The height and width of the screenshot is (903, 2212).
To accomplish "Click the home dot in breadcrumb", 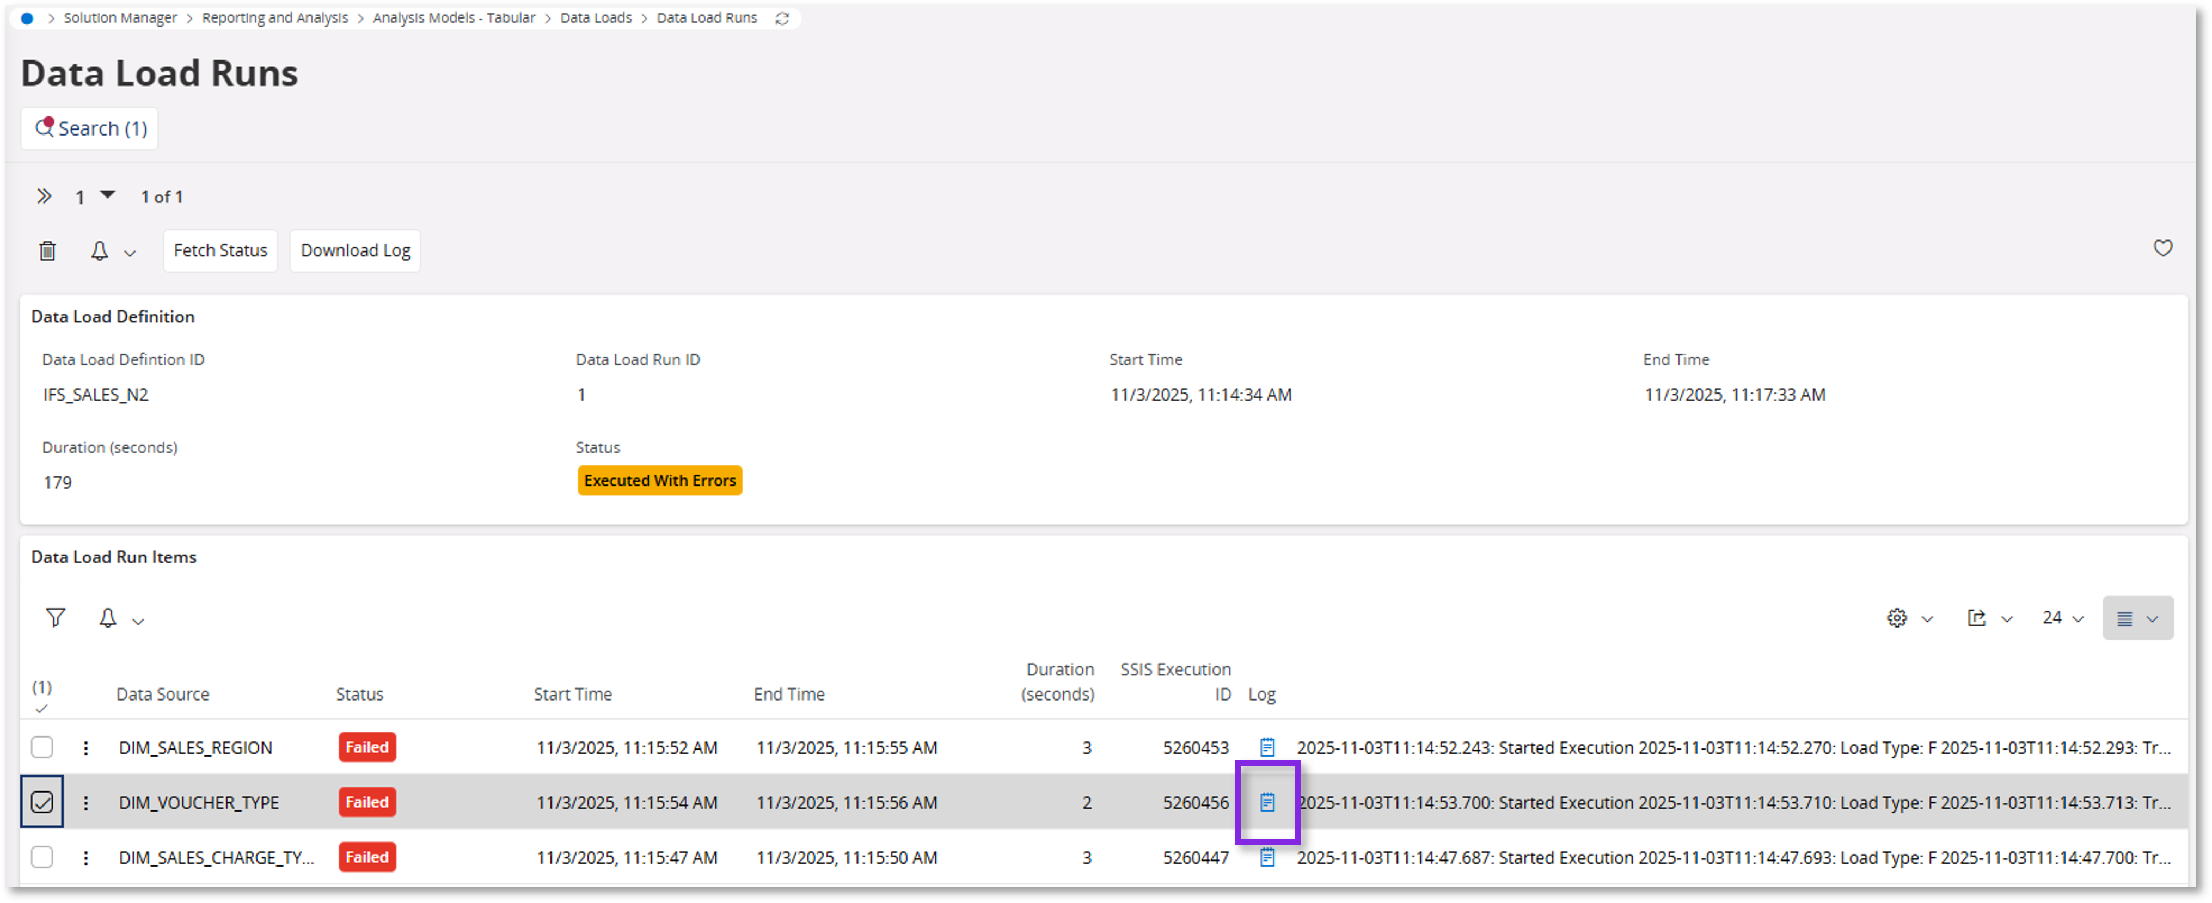I will (27, 18).
